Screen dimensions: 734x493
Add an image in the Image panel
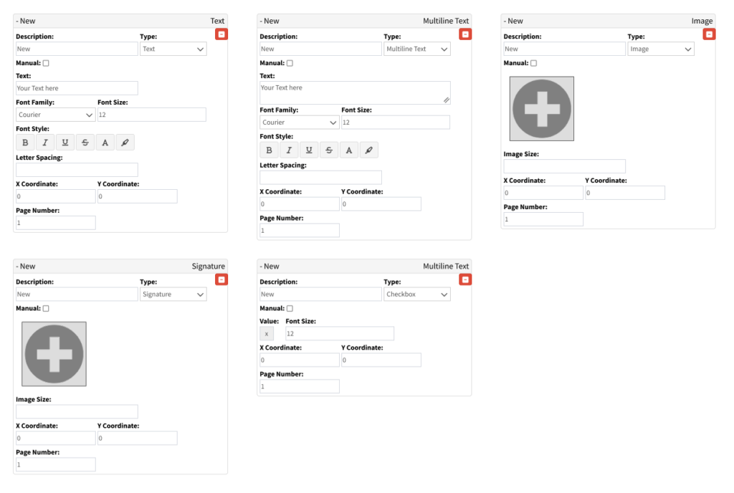click(542, 108)
